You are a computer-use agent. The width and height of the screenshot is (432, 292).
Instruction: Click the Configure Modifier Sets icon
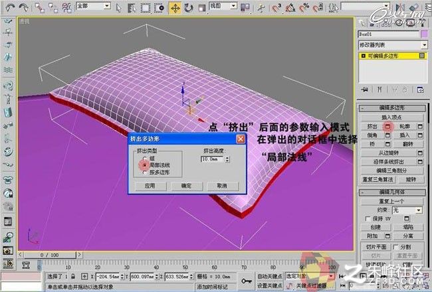pyautogui.click(x=420, y=90)
